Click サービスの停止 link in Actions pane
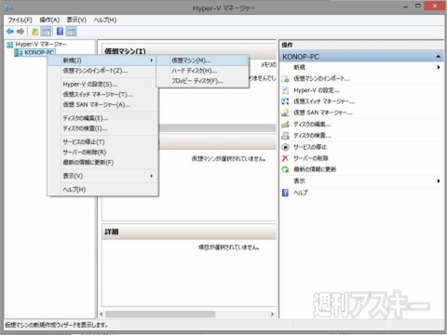The image size is (447, 335). [310, 147]
